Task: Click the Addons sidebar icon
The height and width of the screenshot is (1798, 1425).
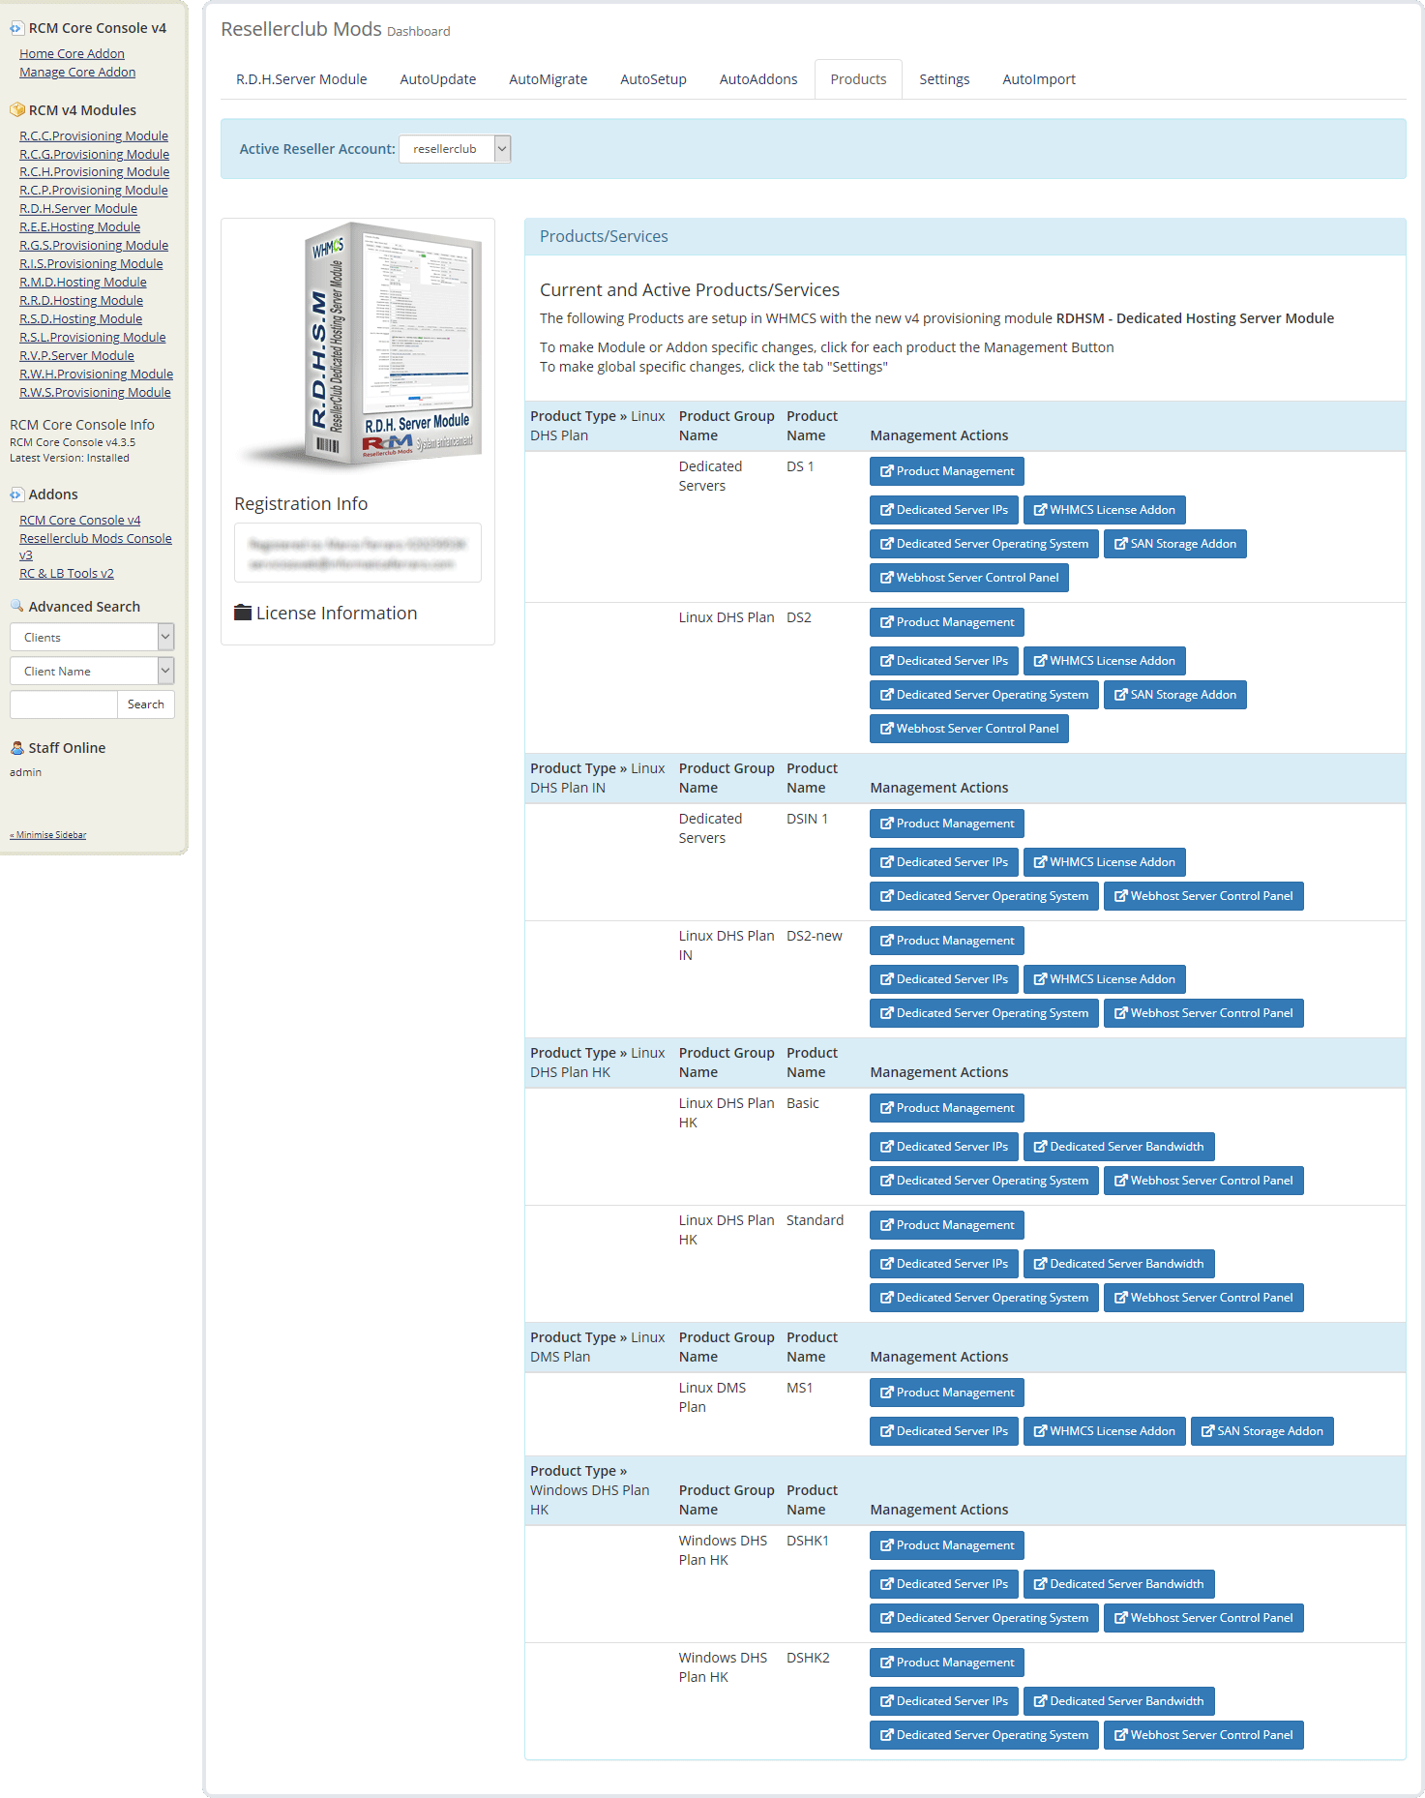Action: point(16,494)
